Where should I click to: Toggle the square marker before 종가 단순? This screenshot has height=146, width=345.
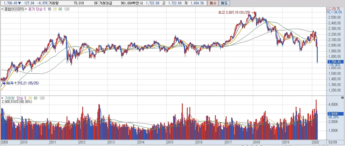[x=26, y=9]
